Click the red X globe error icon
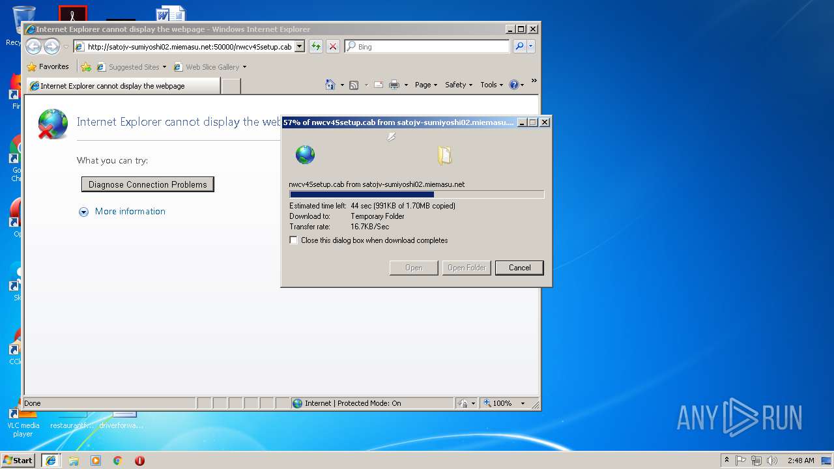 pos(52,124)
